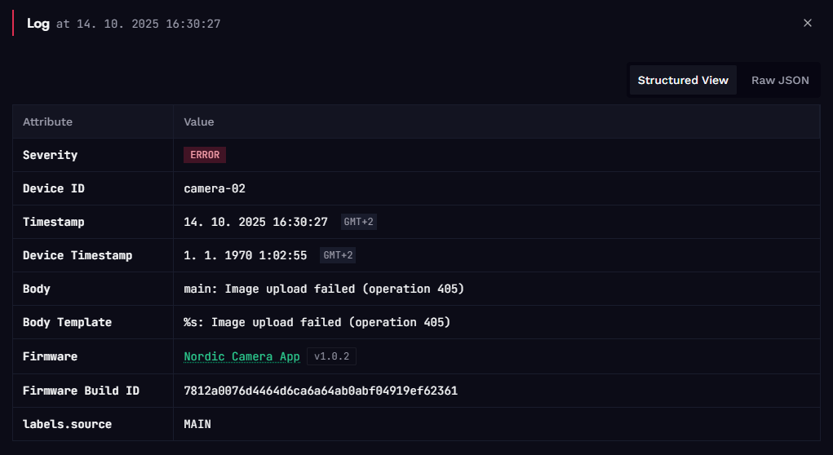Click the Firmware Build ID hash value
This screenshot has width=833, height=455.
tap(321, 391)
